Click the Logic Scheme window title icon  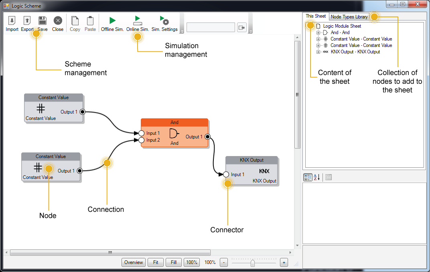coord(6,6)
